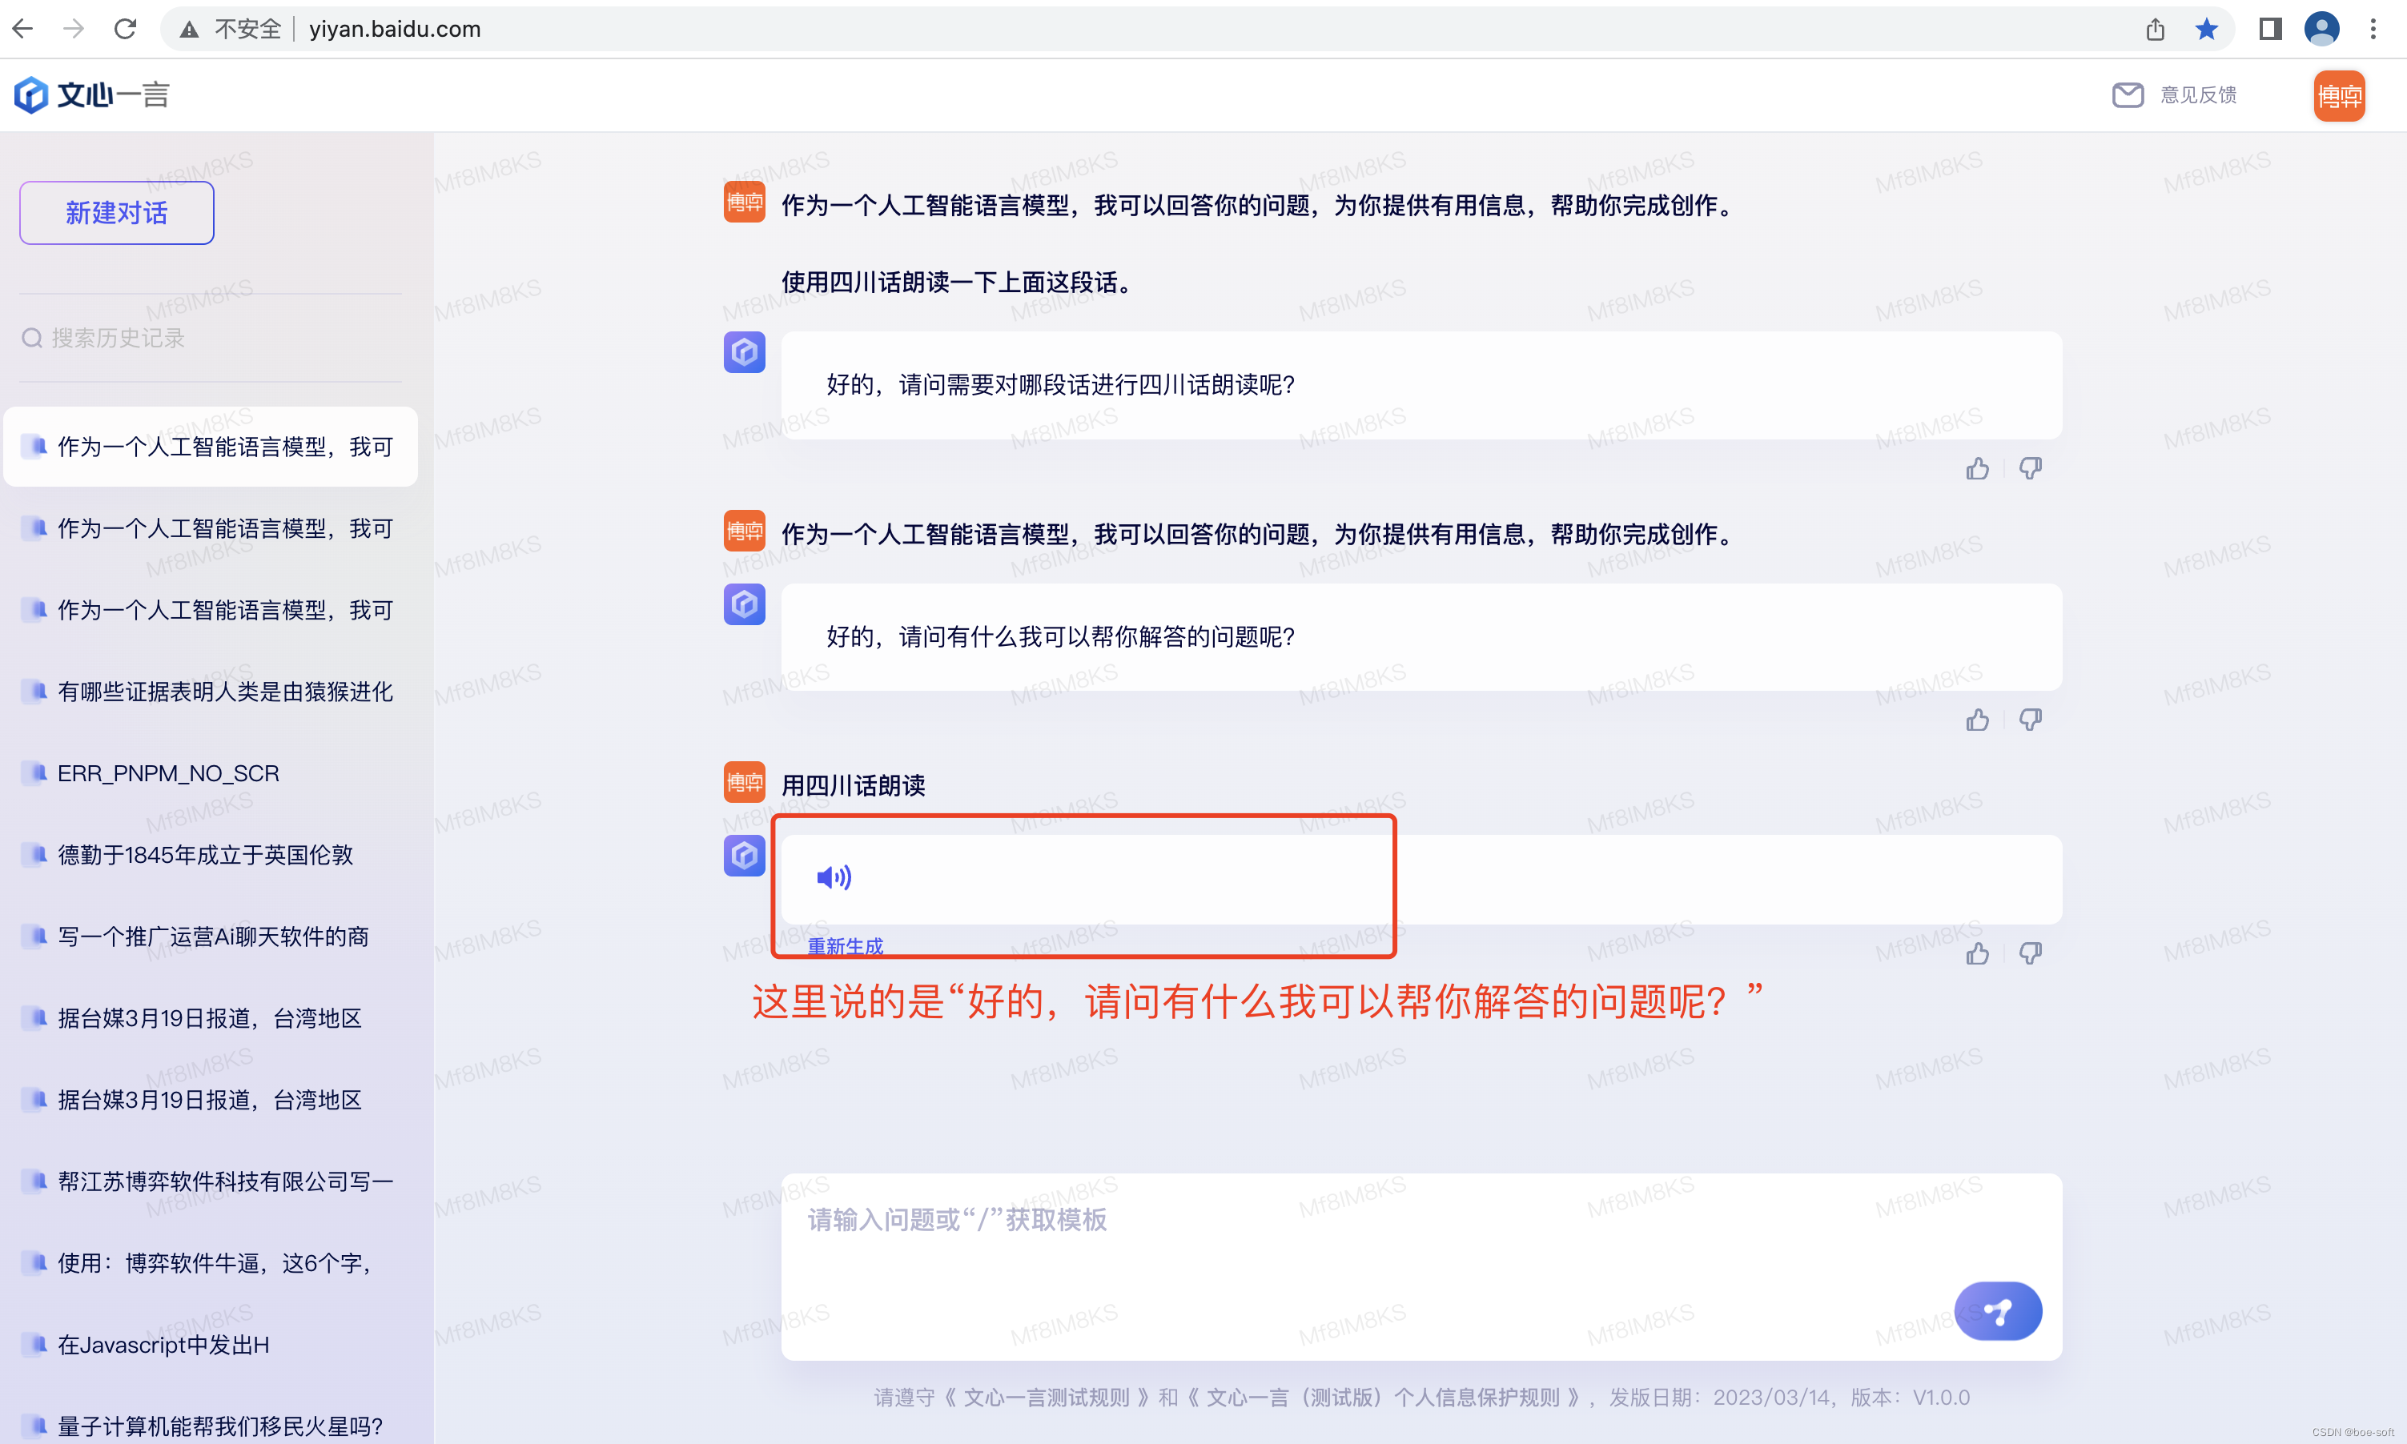Click the share icon in the address bar

pos(2155,29)
